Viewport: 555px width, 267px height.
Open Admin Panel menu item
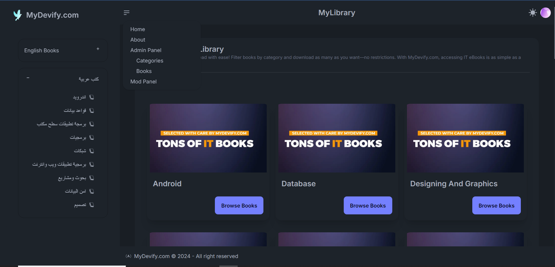[146, 50]
